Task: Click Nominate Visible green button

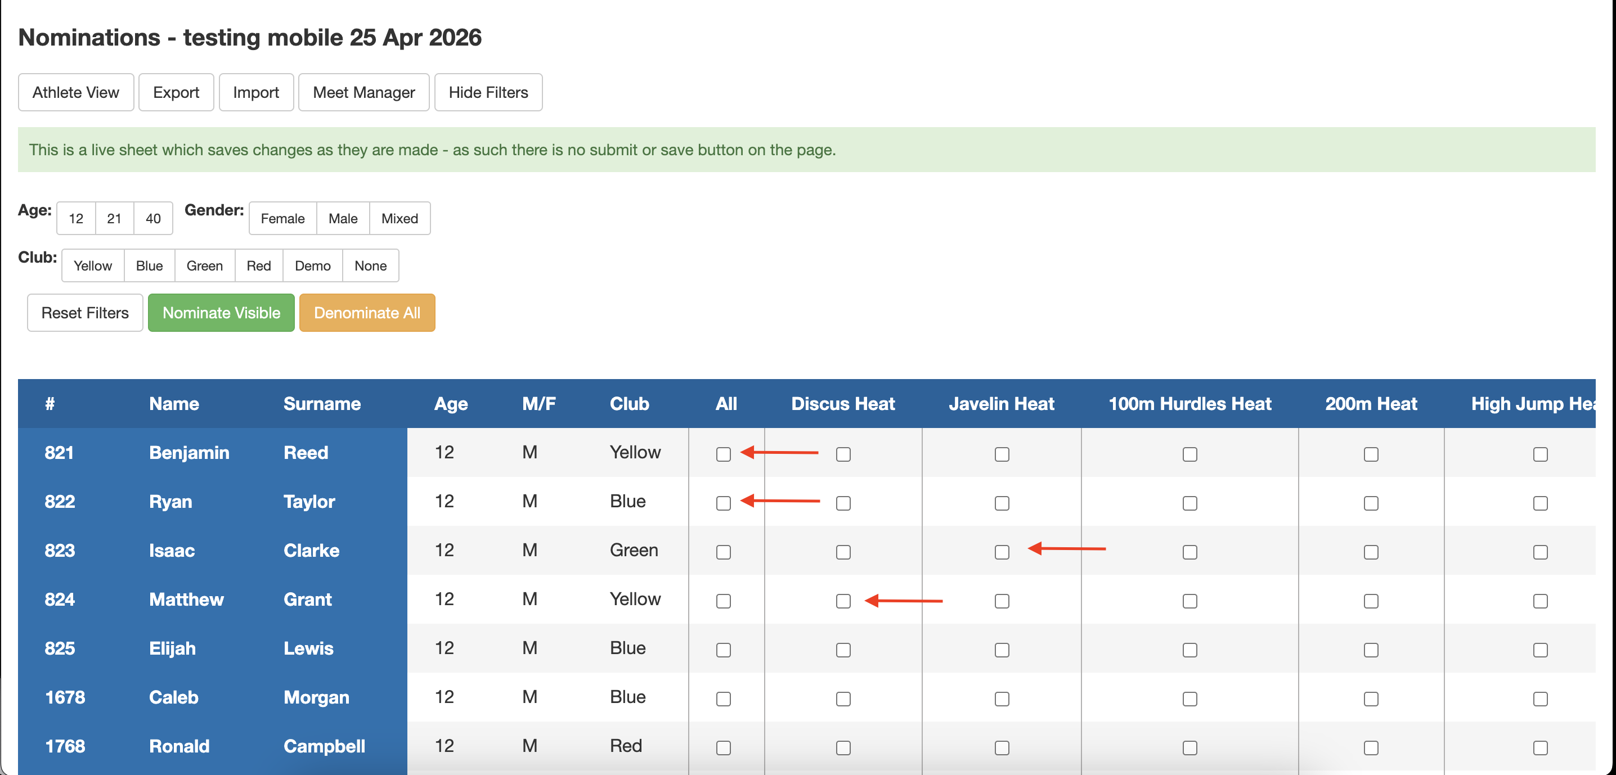Action: [x=222, y=313]
